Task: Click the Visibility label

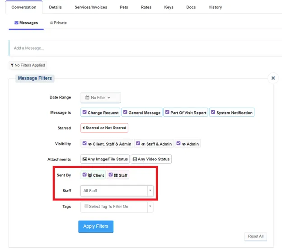Action: pyautogui.click(x=63, y=144)
